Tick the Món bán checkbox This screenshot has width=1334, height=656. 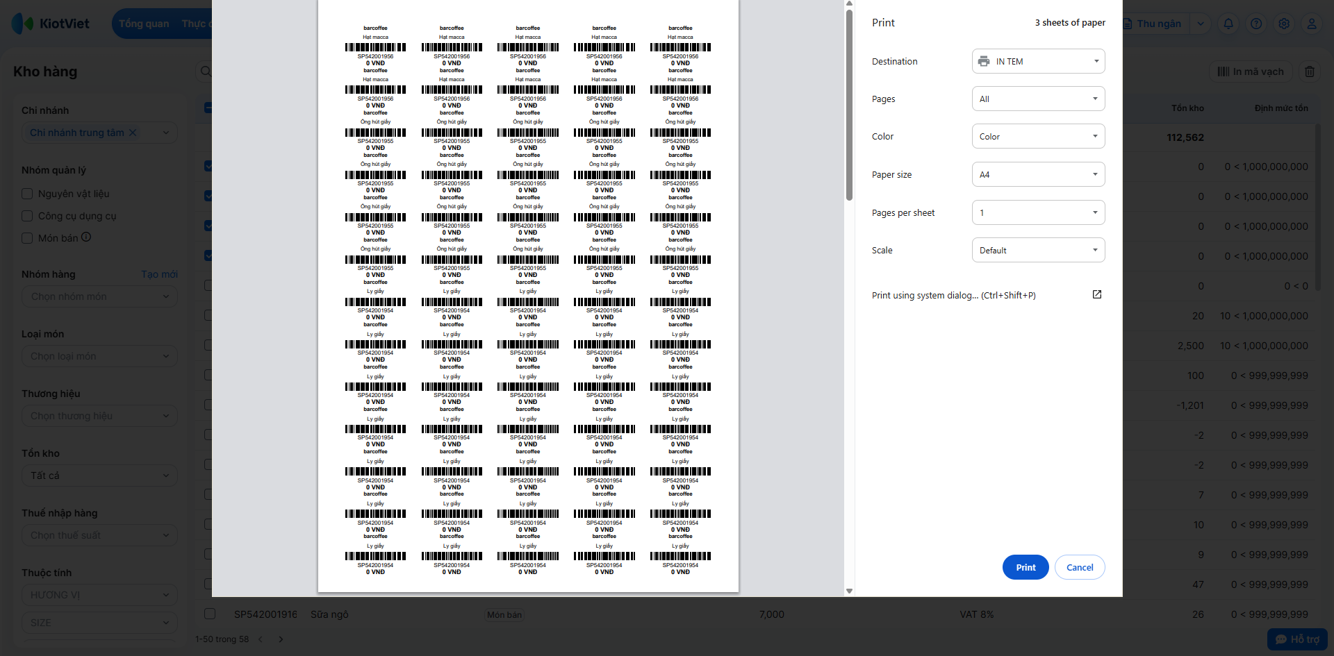[x=27, y=238]
